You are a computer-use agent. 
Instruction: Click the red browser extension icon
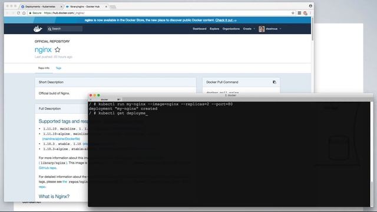pyautogui.click(x=305, y=13)
